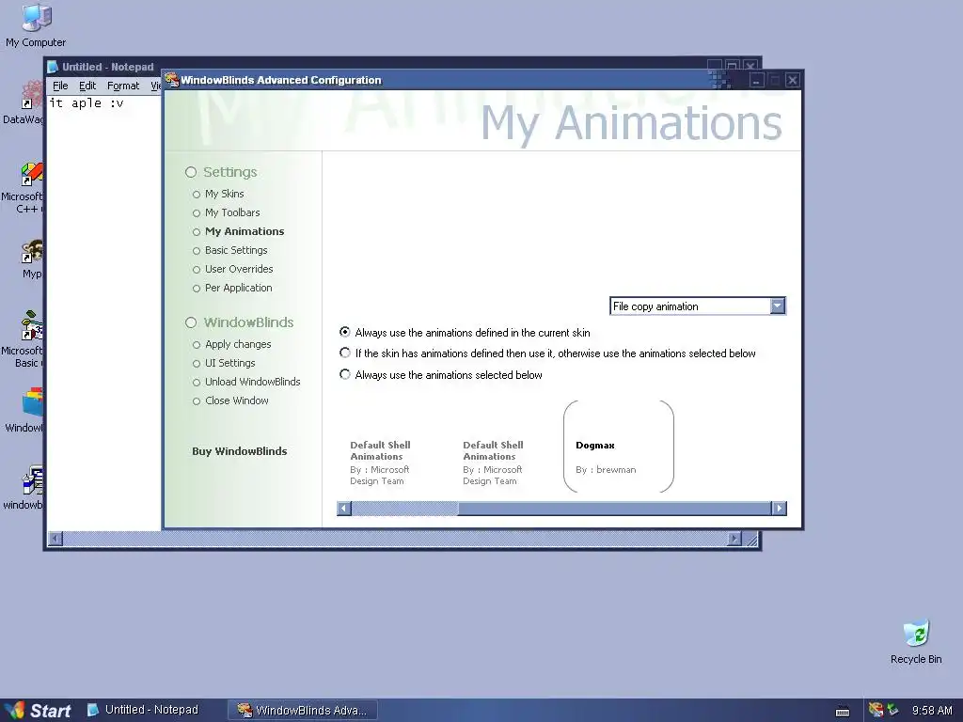Click Close Window in sidebar
The width and height of the screenshot is (963, 722).
click(x=236, y=400)
